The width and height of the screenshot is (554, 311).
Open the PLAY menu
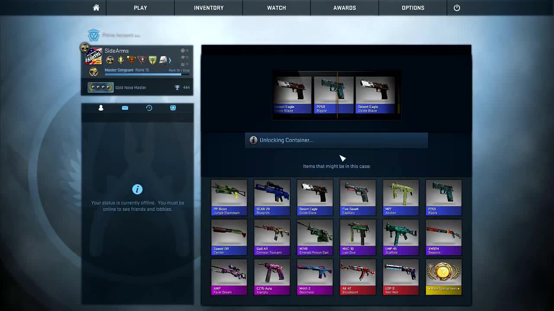[x=140, y=8]
